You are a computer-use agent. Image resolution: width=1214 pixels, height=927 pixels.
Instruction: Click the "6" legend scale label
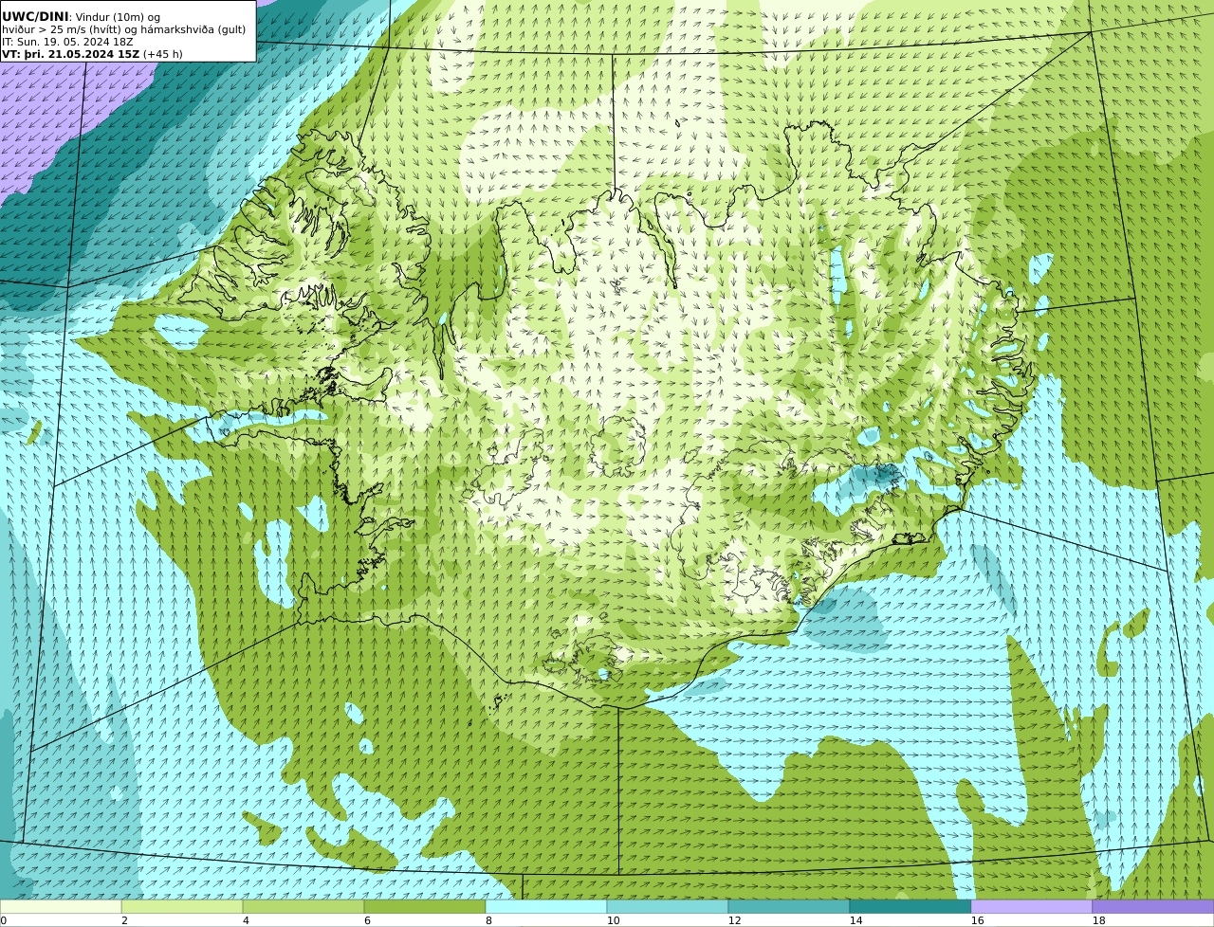tap(367, 920)
